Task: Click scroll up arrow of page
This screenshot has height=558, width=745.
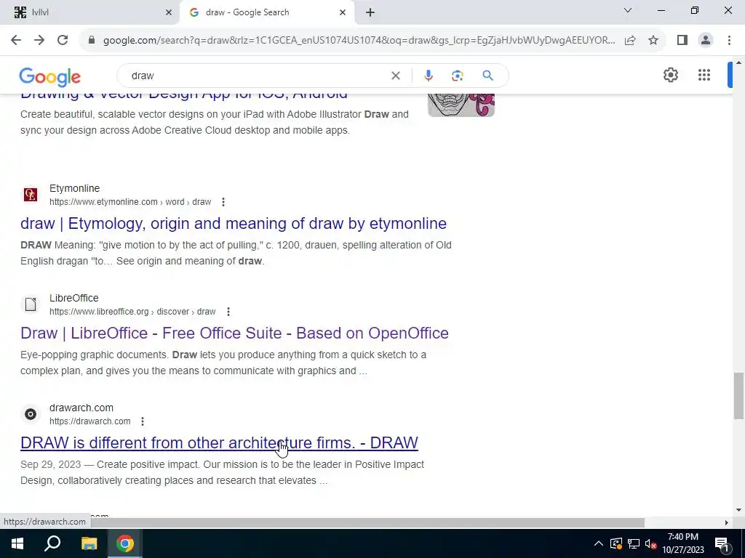Action: [x=738, y=62]
